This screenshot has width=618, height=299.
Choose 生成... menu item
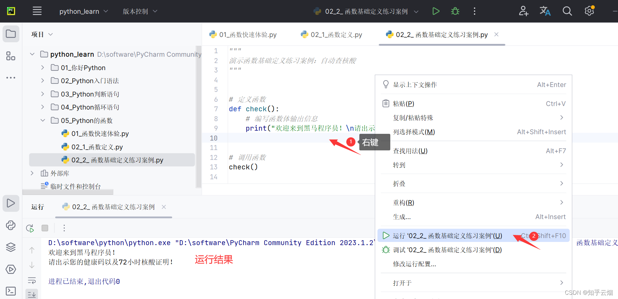coord(473,217)
